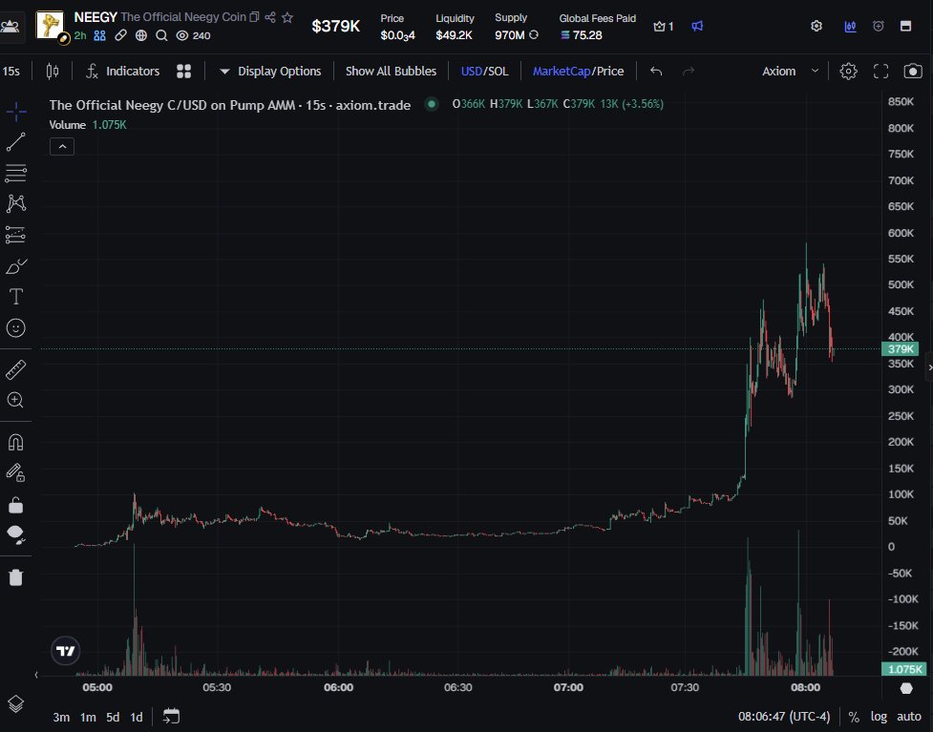Open the token link pill icon
This screenshot has height=732, width=933.
(120, 35)
